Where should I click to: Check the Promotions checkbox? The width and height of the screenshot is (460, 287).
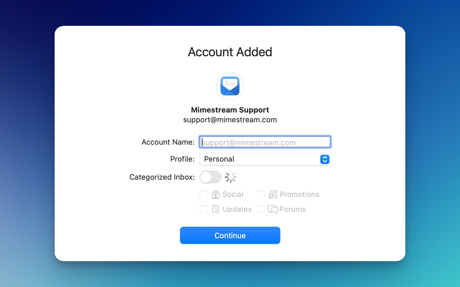tap(261, 194)
